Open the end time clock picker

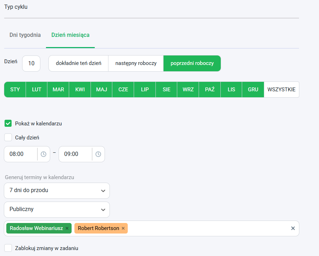click(x=98, y=154)
